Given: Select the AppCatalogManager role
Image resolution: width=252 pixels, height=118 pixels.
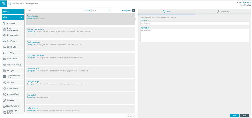Looking at the screenshot, I should point(80,32).
